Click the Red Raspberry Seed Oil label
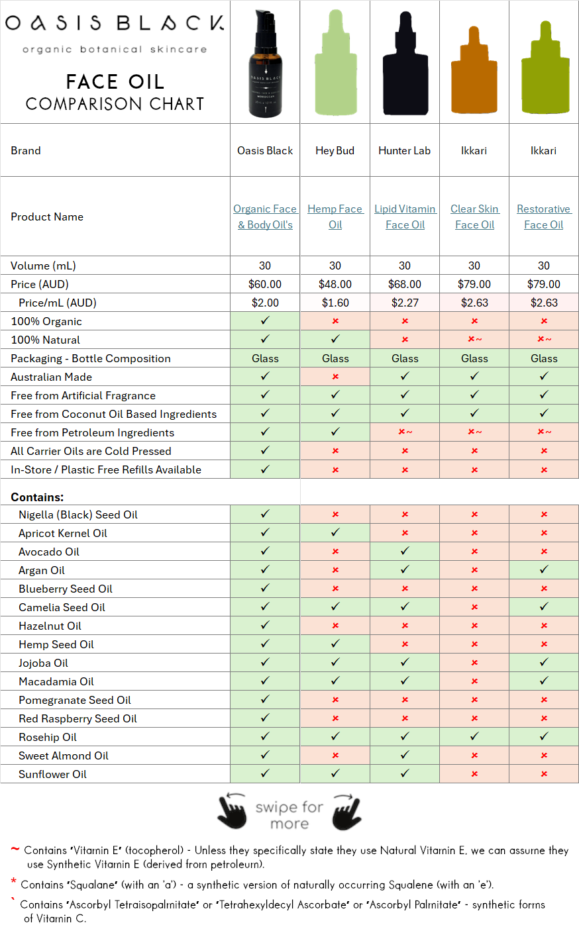This screenshot has width=579, height=927. pyautogui.click(x=78, y=718)
